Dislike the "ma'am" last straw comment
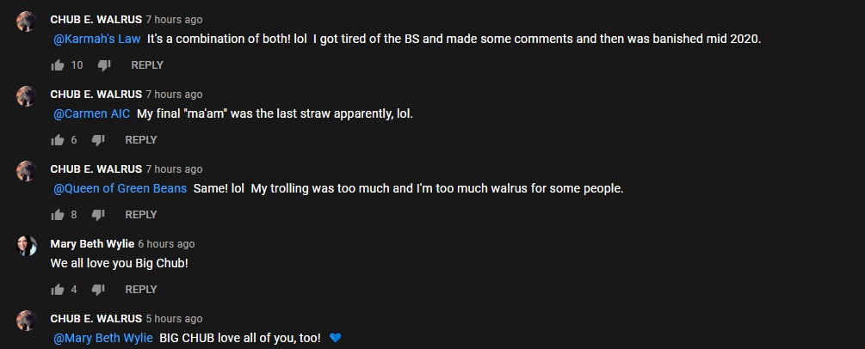The image size is (865, 349). tap(98, 140)
